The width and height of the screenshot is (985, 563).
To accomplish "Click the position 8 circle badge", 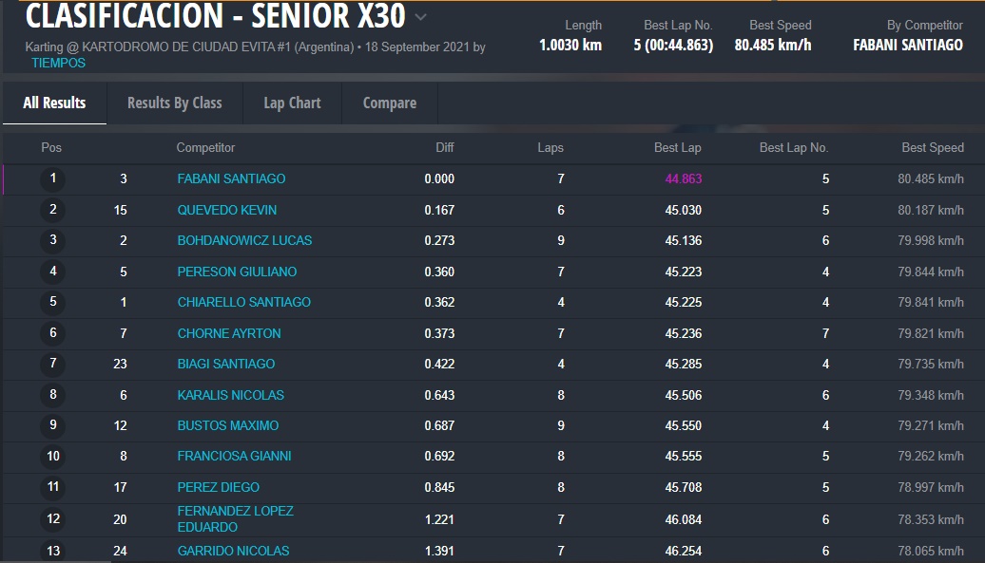I will (53, 395).
